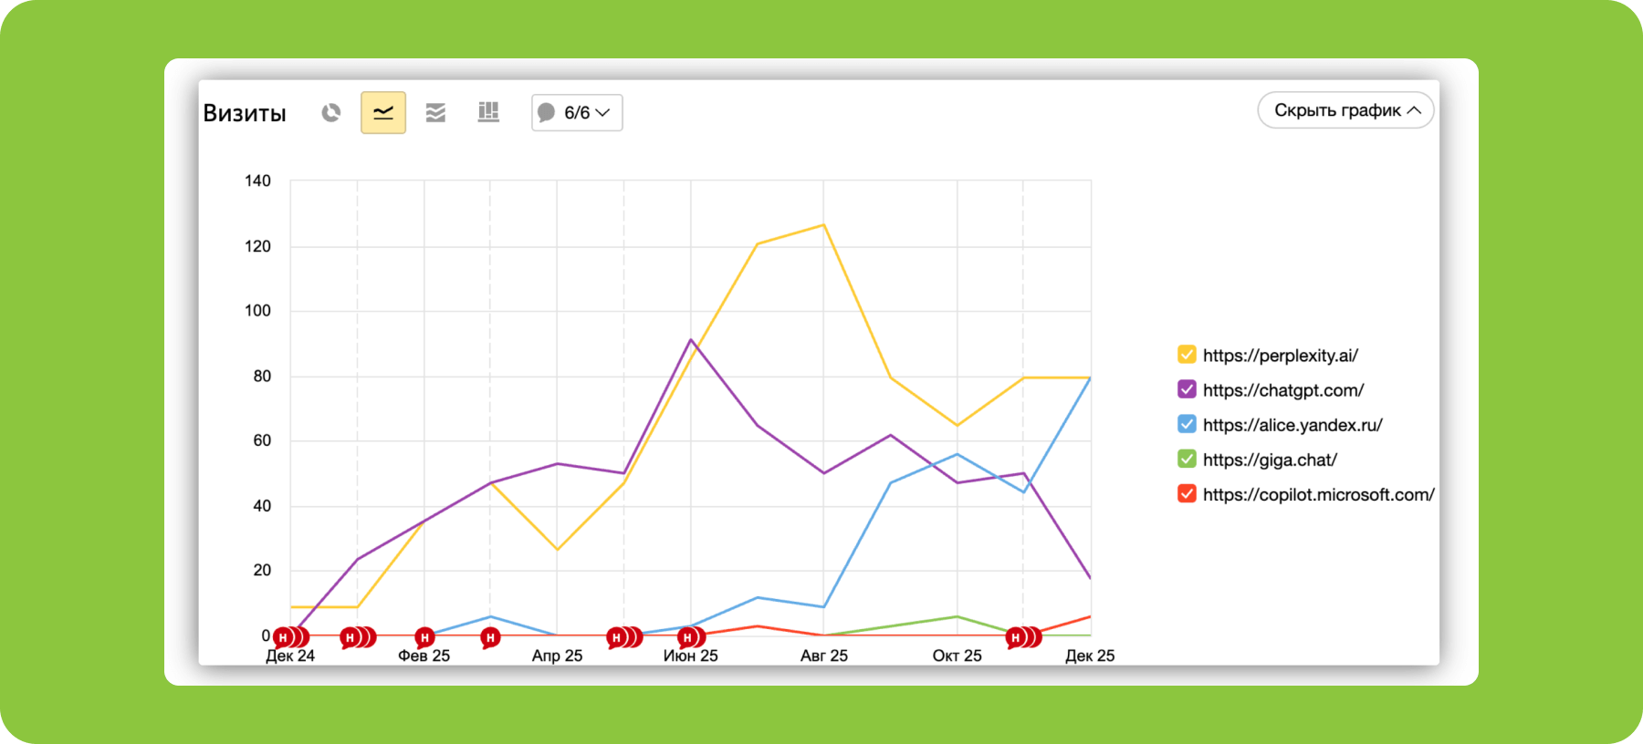Open the note marker cluster at Июн 25
1643x744 pixels.
688,637
